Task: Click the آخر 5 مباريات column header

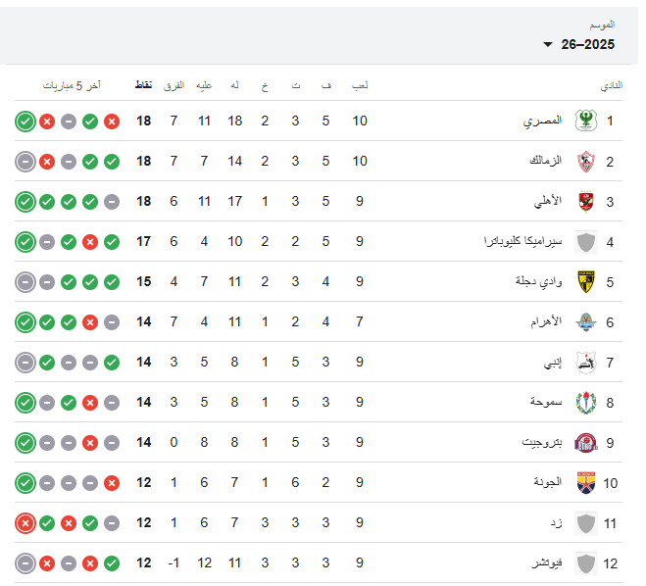Action: 72,85
